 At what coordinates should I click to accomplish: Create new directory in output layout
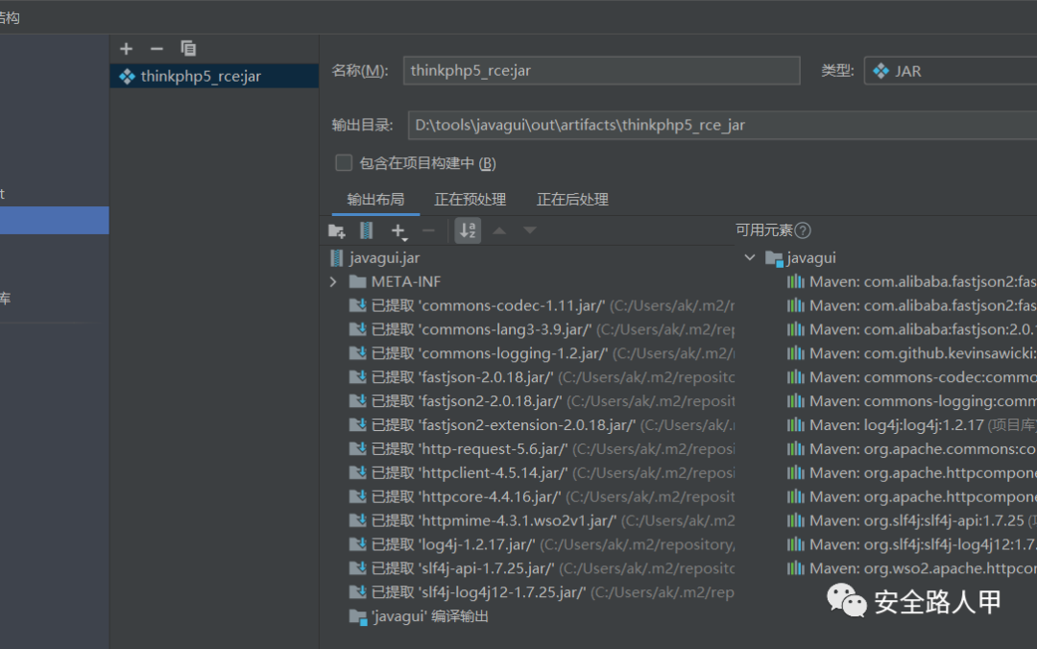(337, 230)
